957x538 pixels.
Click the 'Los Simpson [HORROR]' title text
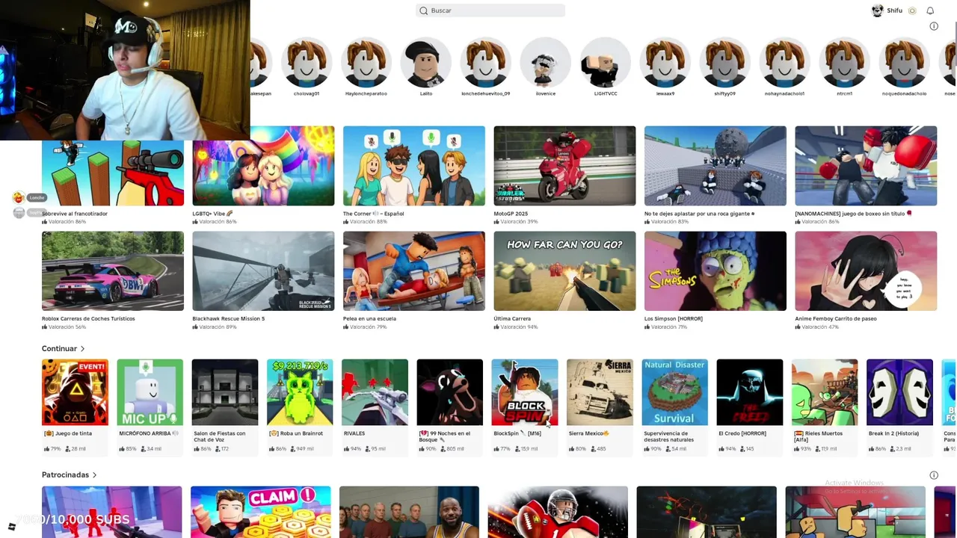tap(674, 319)
